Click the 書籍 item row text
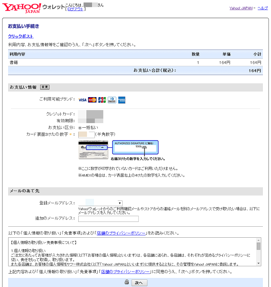The height and width of the screenshot is (287, 271). [14, 63]
